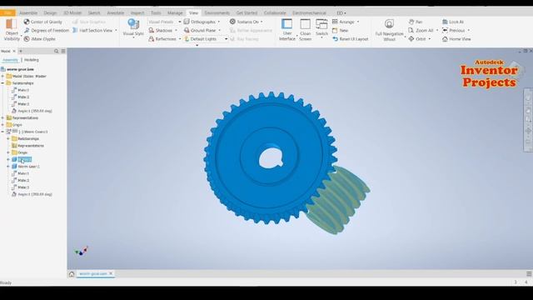Collapse Worm Gear:1 assembly node
The image size is (533, 300).
click(x=2, y=132)
